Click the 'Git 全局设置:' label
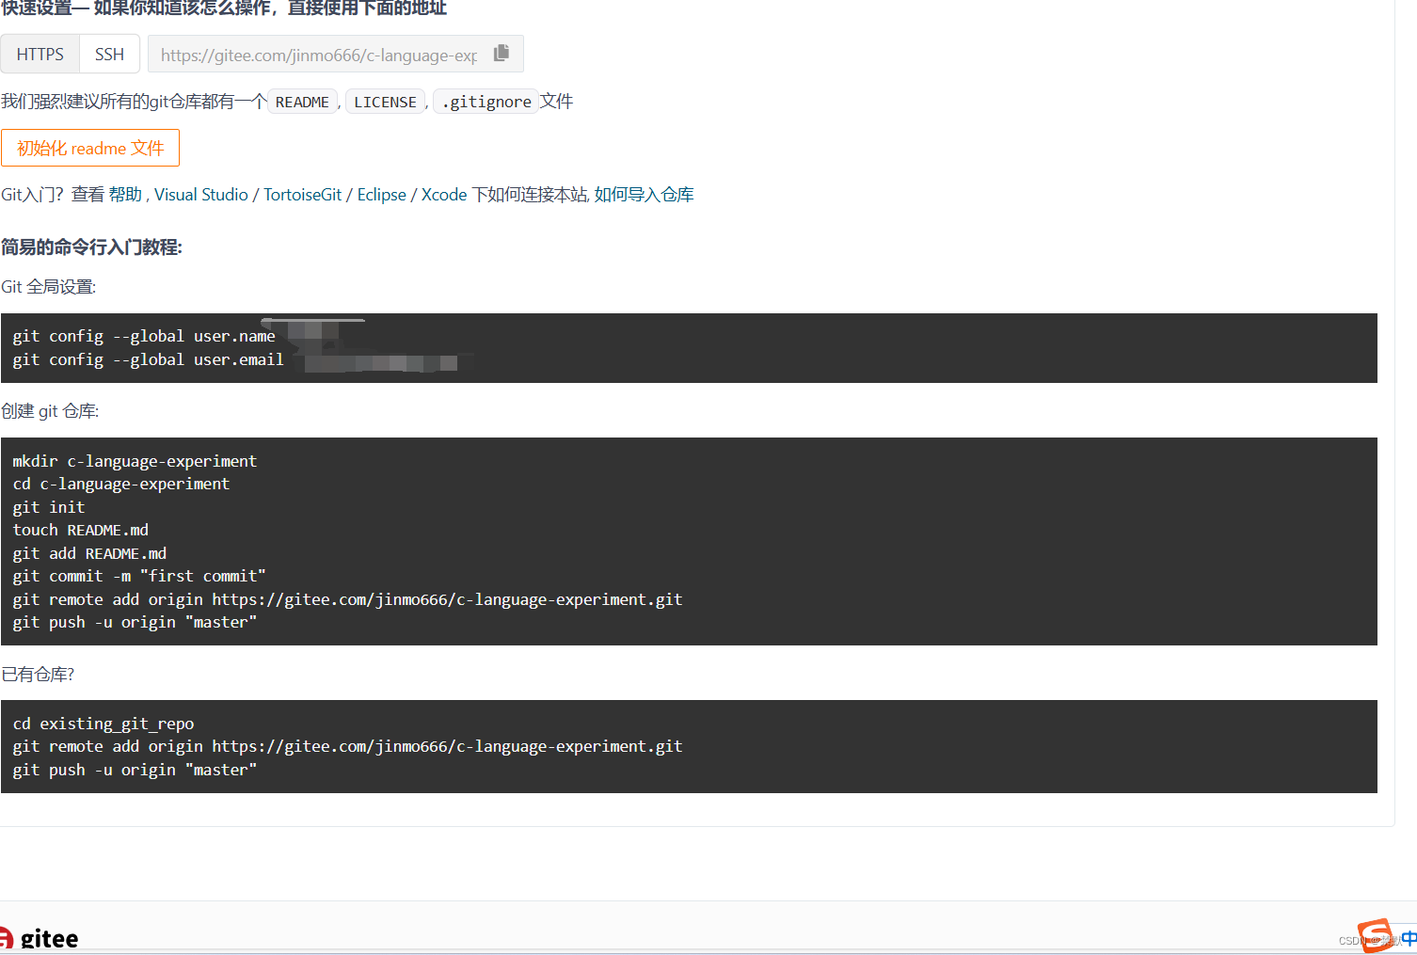The image size is (1417, 955). coord(49,287)
